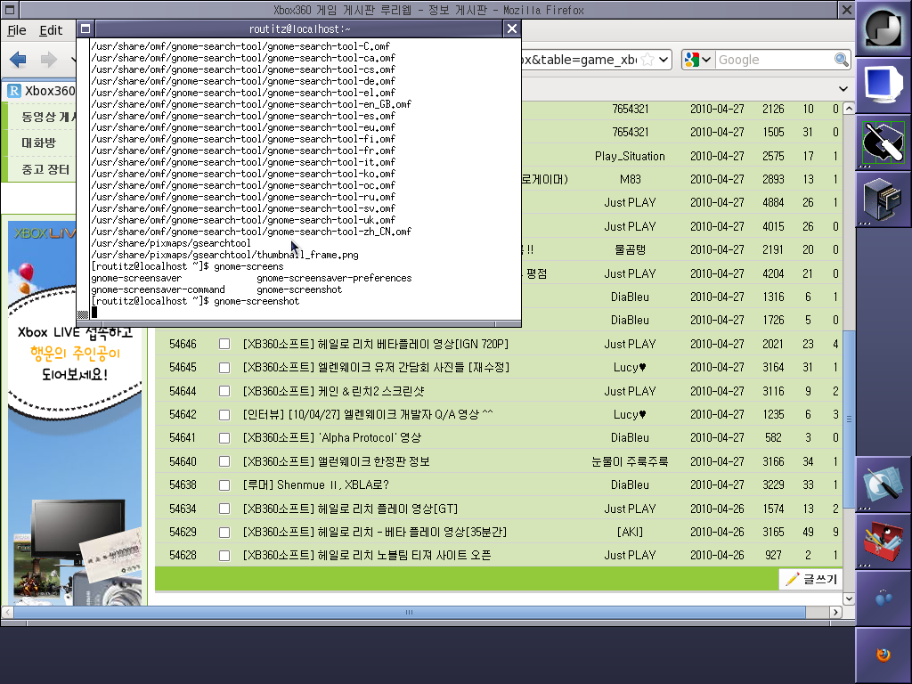Check the box for post 54640
Image resolution: width=912 pixels, height=684 pixels.
coord(224,462)
